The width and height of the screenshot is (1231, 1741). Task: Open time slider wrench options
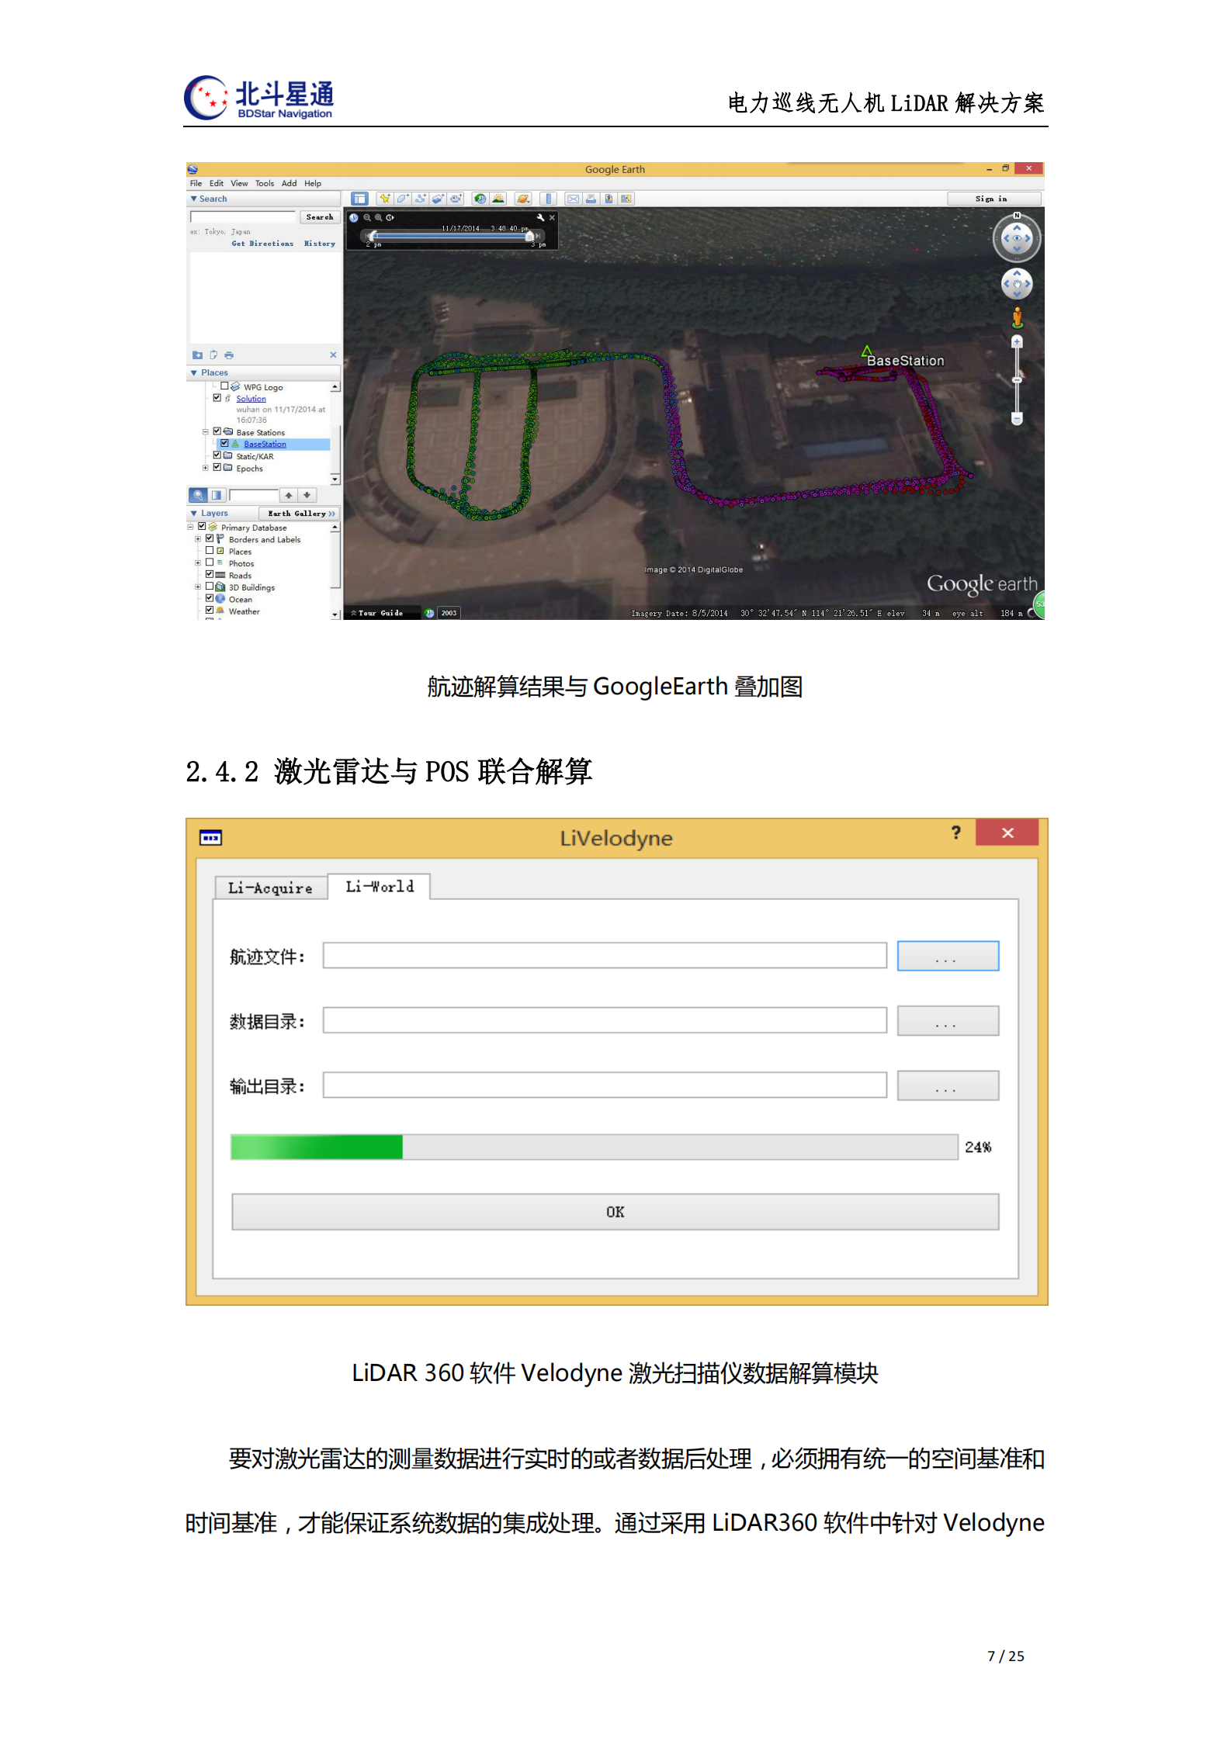click(x=541, y=218)
